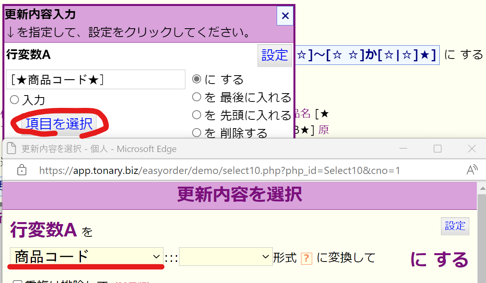Expand the empty 形式 format dropdown
Viewport: 486px width, 283px height.
pyautogui.click(x=225, y=257)
